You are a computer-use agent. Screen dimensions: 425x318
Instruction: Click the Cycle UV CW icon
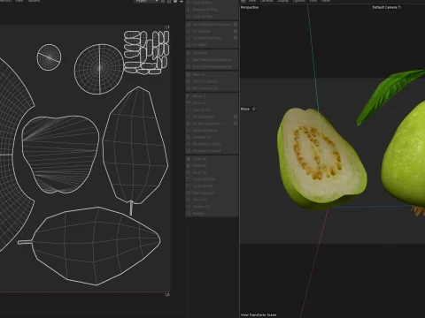(189, 186)
